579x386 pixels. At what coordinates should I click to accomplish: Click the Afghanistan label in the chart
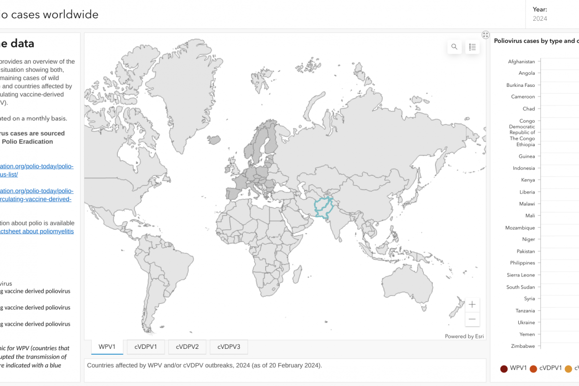tap(521, 62)
